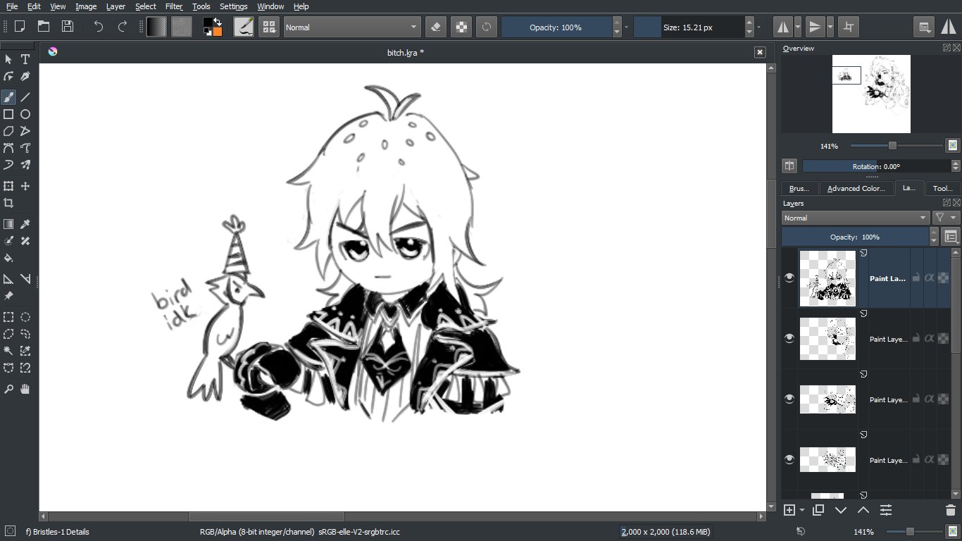The width and height of the screenshot is (962, 541).
Task: Click the Save document icon
Action: 68,27
